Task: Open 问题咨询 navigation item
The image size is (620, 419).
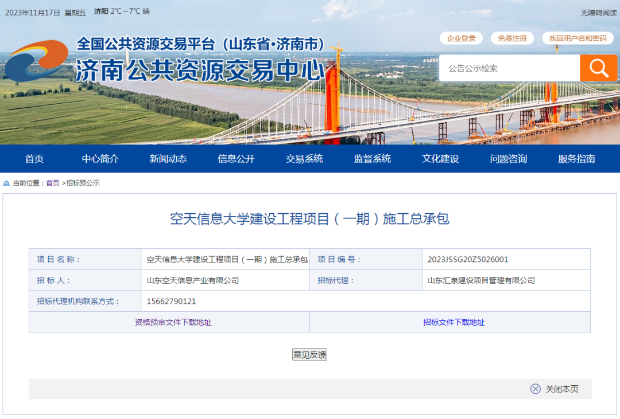Action: pyautogui.click(x=508, y=159)
